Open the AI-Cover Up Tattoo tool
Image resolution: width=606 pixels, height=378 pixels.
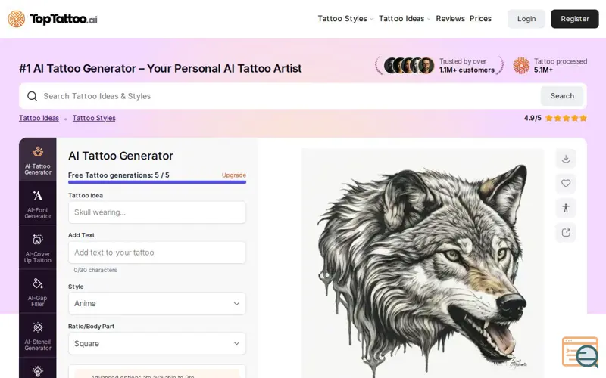pyautogui.click(x=37, y=248)
